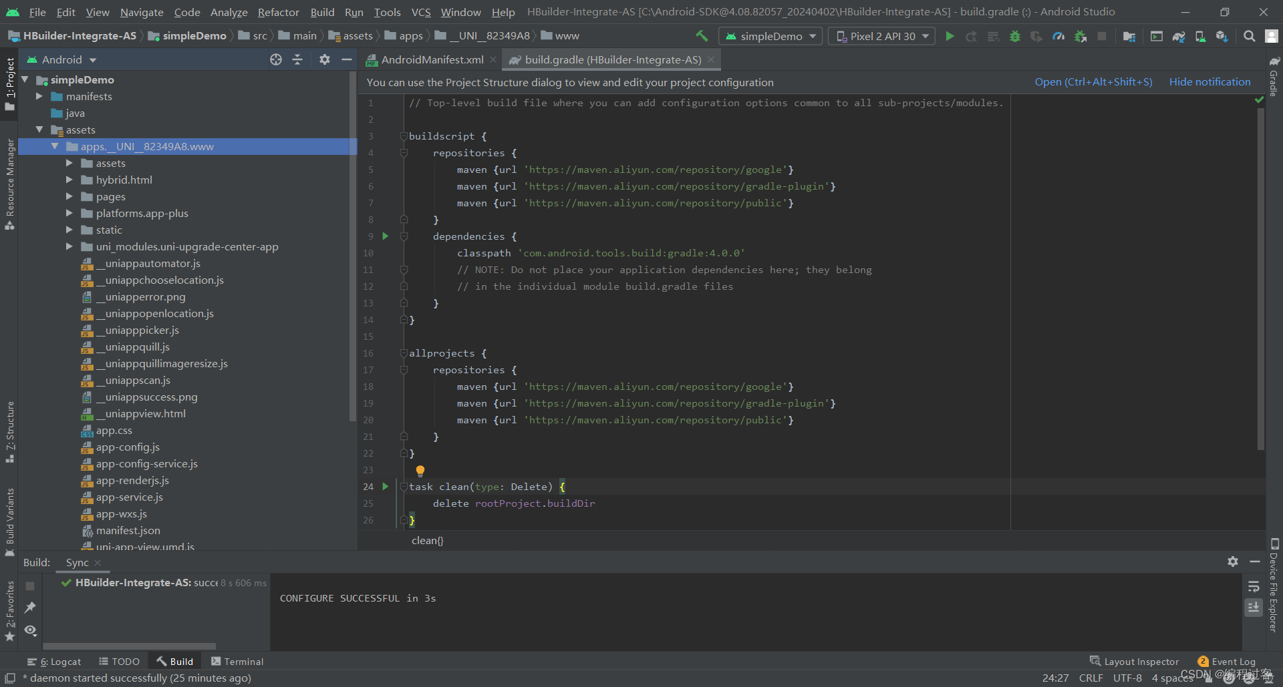Click the tool windows toggle in status bar
Image resolution: width=1283 pixels, height=687 pixels.
click(10, 678)
